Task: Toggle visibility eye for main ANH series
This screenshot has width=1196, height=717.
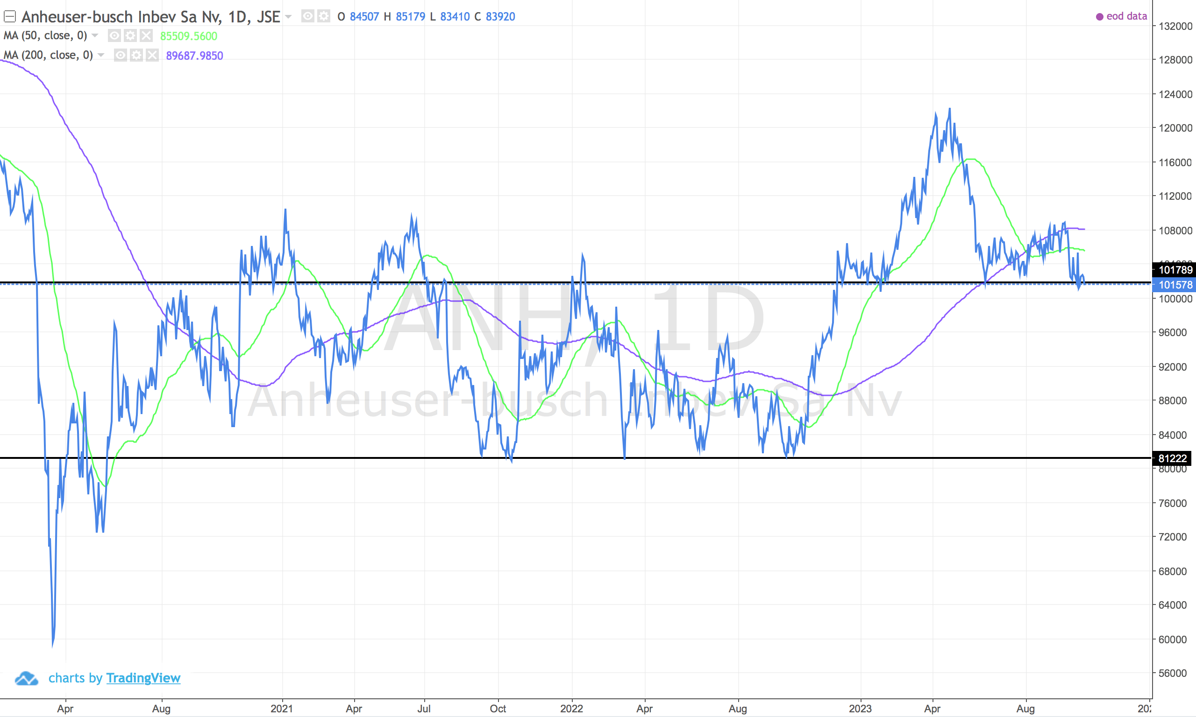Action: click(307, 16)
